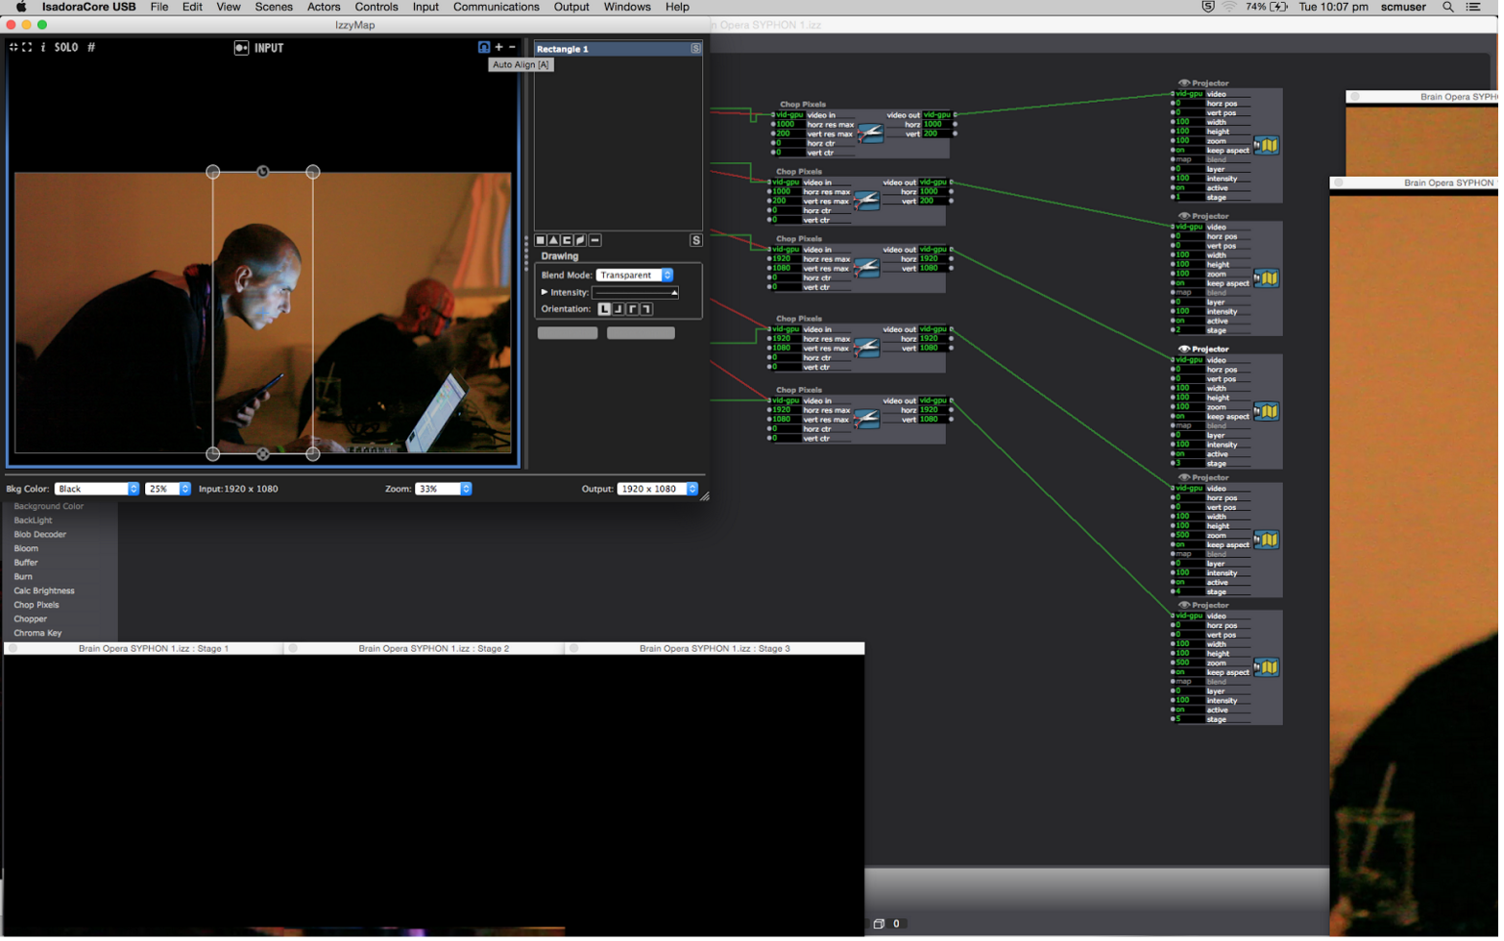Open the Windows menu
Screen dimensions: 1504x941
pyautogui.click(x=627, y=7)
